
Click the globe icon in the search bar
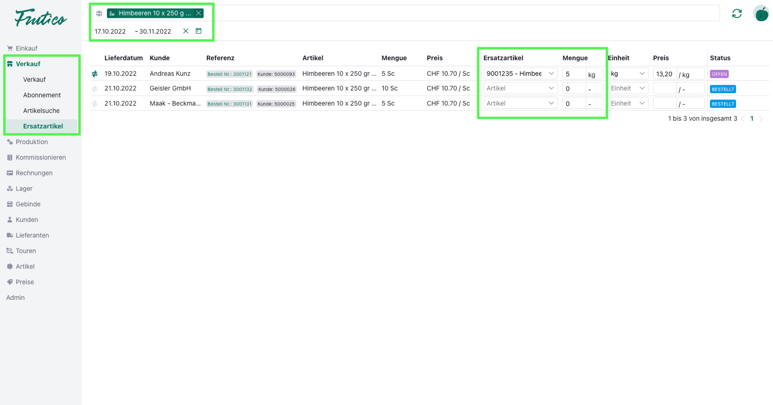pyautogui.click(x=99, y=14)
